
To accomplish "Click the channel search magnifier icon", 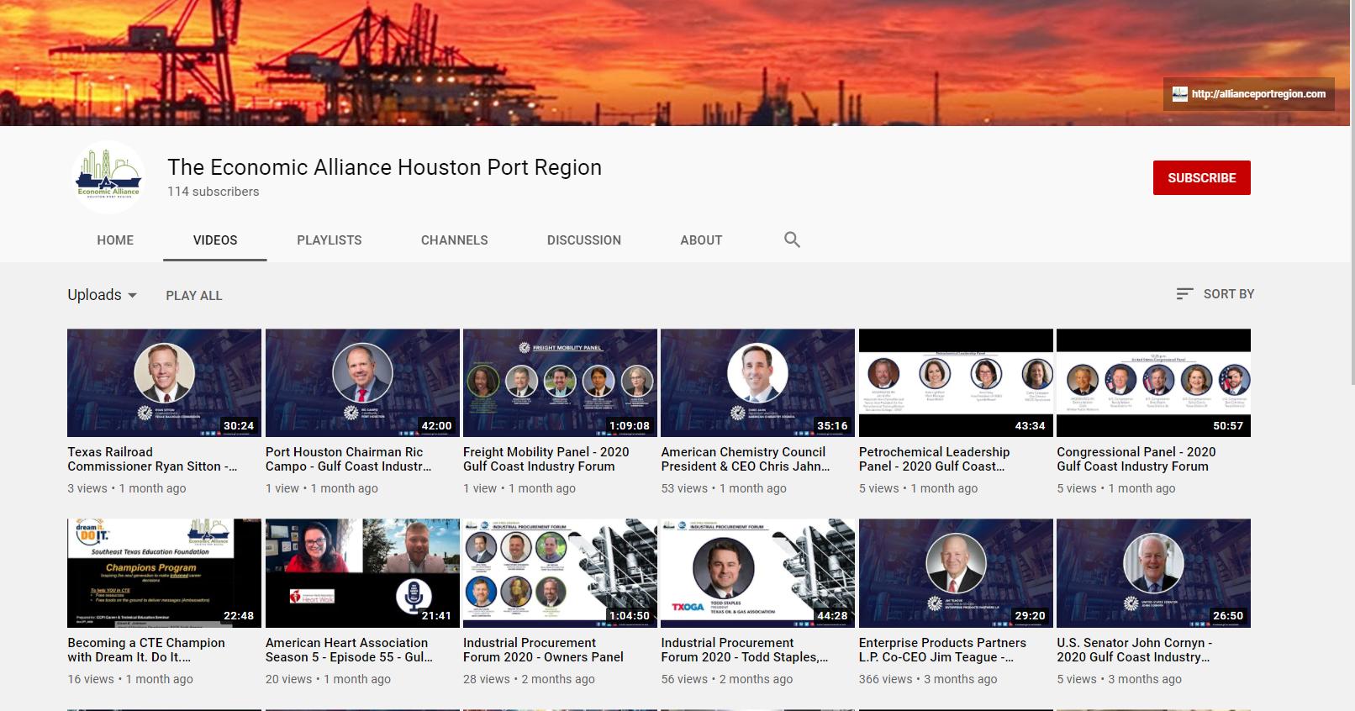I will [x=792, y=240].
